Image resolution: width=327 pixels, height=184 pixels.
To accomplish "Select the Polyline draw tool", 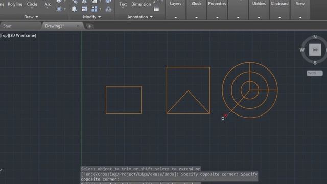I will 15,4.
